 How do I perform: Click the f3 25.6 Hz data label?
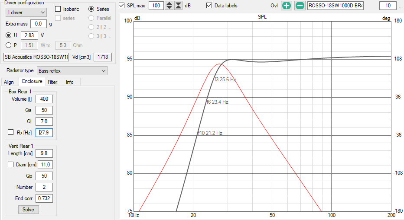click(x=225, y=80)
